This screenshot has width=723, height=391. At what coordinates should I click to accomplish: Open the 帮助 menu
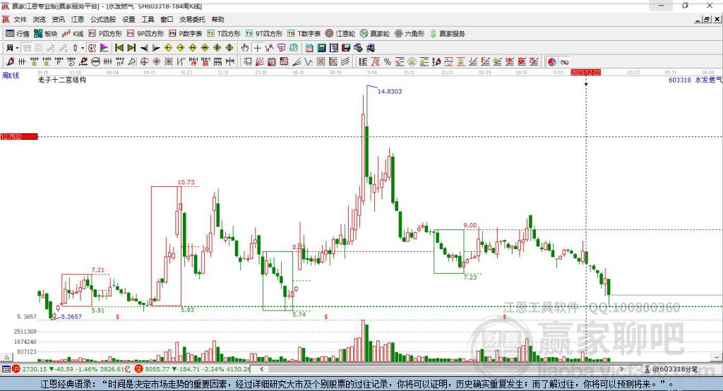coord(217,19)
